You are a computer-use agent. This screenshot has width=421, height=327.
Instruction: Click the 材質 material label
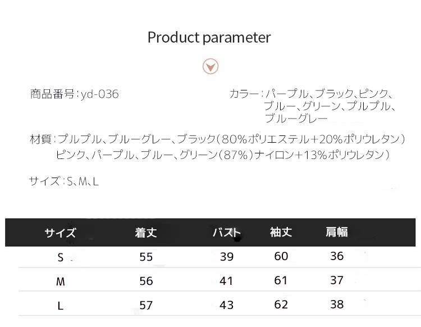(x=40, y=139)
